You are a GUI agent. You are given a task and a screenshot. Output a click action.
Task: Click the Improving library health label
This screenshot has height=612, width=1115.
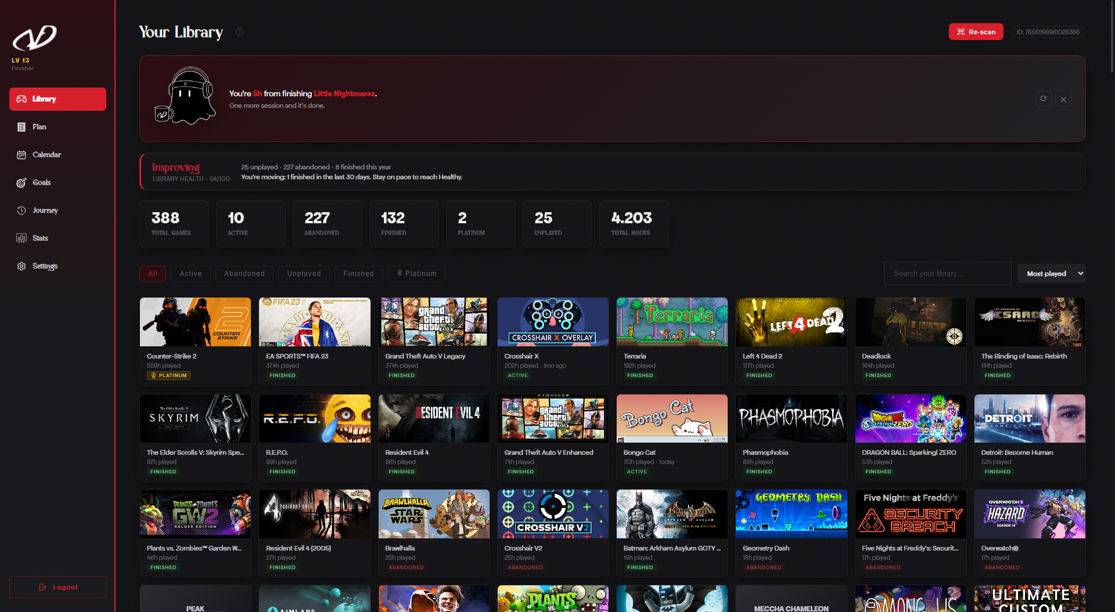[x=176, y=167]
